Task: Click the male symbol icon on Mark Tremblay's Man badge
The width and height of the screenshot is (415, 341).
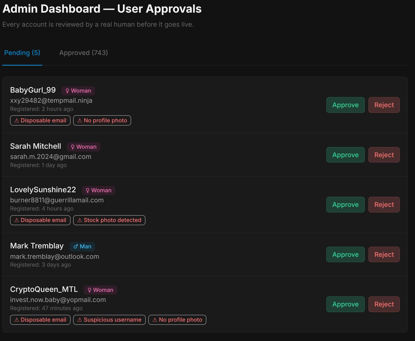Action: [75, 246]
